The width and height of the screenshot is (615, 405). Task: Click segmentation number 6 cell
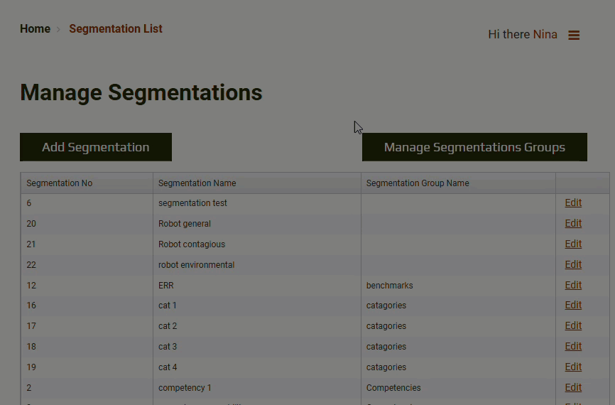click(x=87, y=203)
